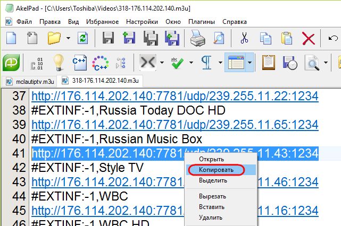Toggle paragraph pilcrow symbols display
Viewport: 341px width, 226px height.
(206, 63)
